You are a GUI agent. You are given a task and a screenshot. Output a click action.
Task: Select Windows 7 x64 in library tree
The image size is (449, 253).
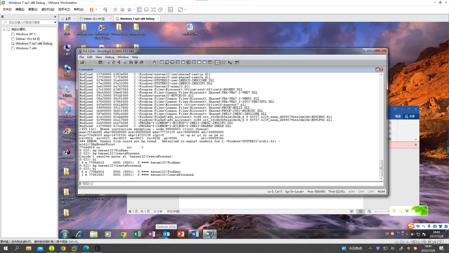pos(26,48)
